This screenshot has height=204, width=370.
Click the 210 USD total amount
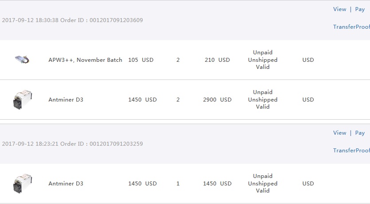(217, 60)
